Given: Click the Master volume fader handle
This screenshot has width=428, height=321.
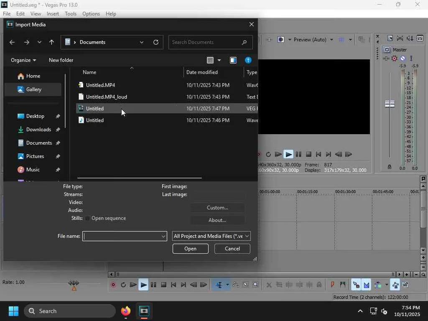Looking at the screenshot, I should pyautogui.click(x=390, y=104).
